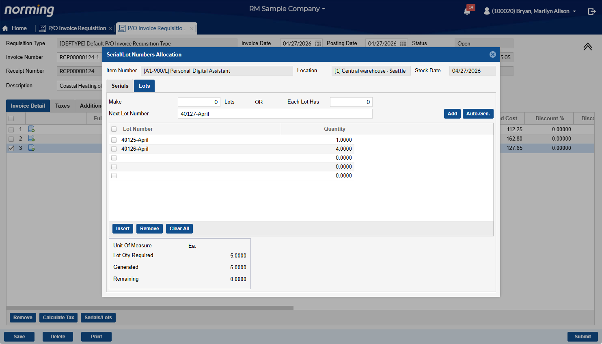Open the notifications bell icon
602x344 pixels.
click(467, 11)
